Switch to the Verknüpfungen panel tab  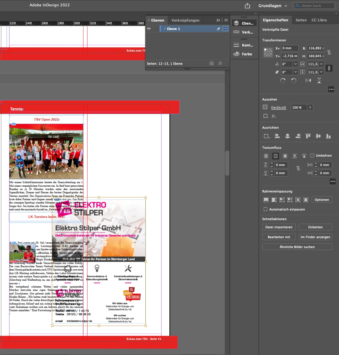(x=185, y=20)
